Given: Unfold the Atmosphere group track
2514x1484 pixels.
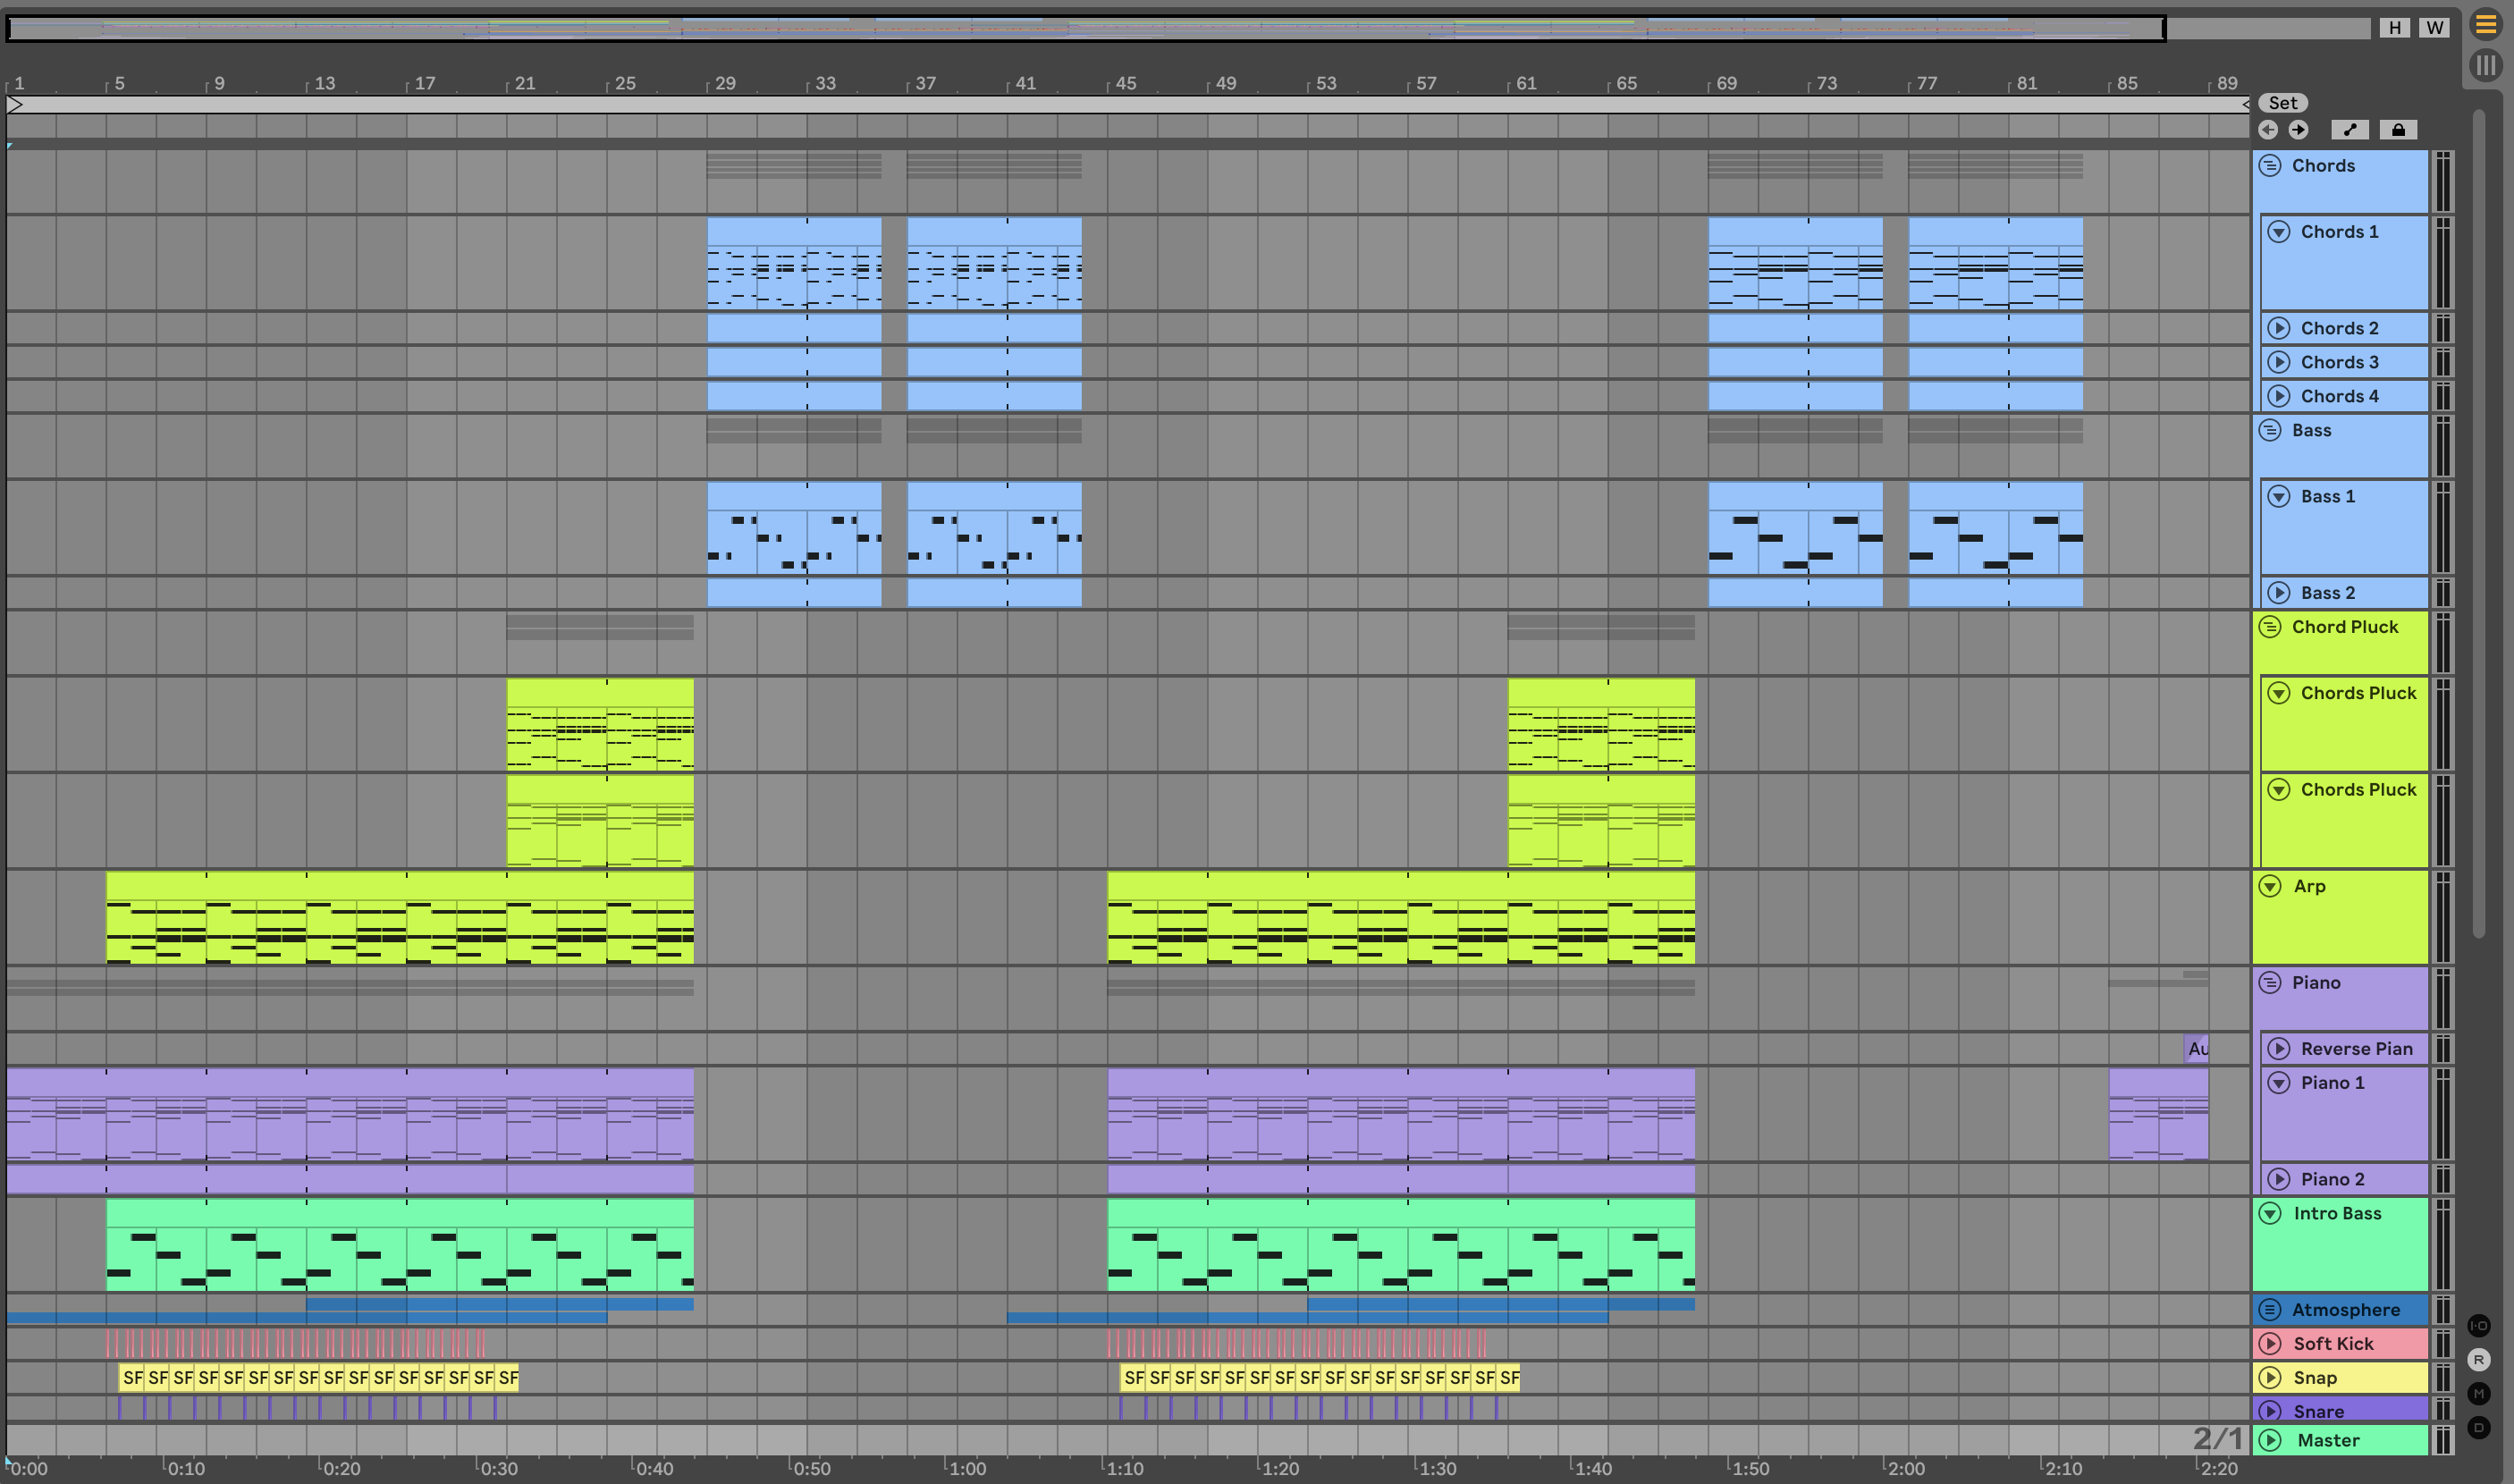Looking at the screenshot, I should [x=2270, y=1310].
